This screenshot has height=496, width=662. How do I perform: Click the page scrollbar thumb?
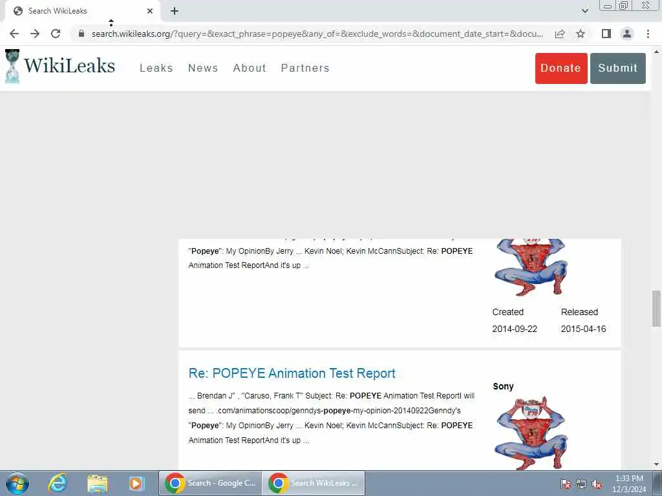pos(656,308)
